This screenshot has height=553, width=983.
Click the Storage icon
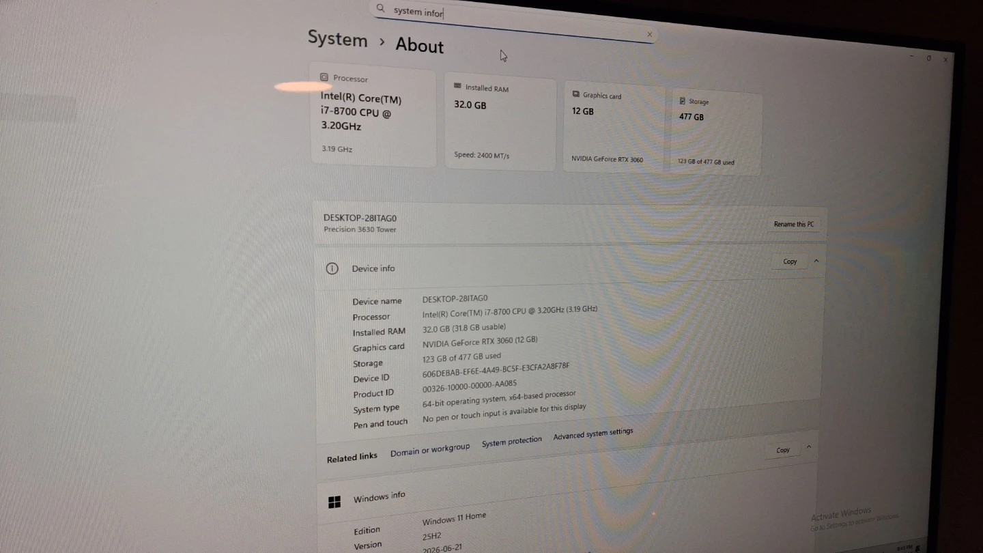coord(682,100)
